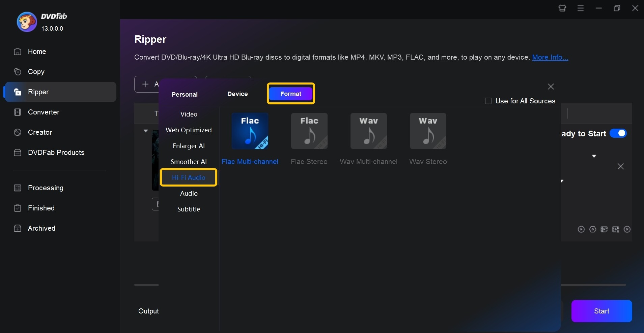Open the Converter module in sidebar

click(x=43, y=112)
